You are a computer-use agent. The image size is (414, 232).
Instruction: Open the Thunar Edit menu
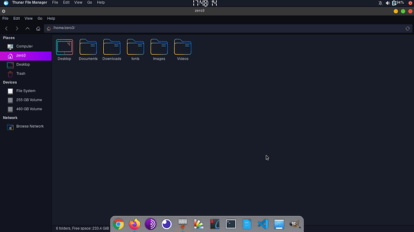(16, 19)
